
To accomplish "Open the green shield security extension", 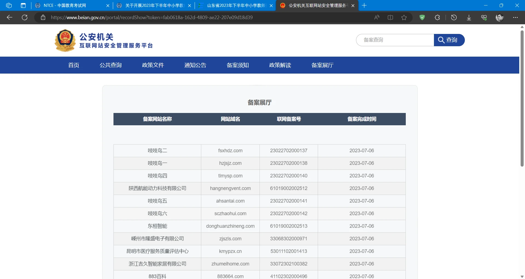I will [x=422, y=18].
